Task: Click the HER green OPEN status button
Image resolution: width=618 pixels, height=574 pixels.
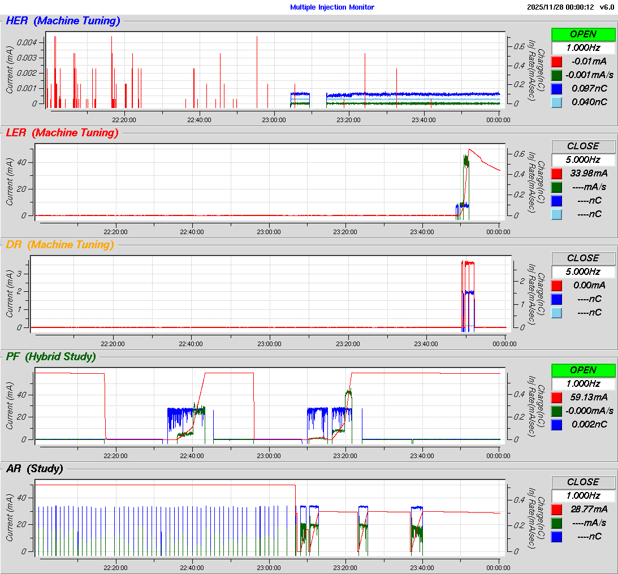Action: pyautogui.click(x=583, y=34)
